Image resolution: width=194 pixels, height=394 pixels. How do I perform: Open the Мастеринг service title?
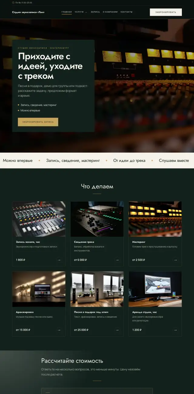tap(139, 242)
